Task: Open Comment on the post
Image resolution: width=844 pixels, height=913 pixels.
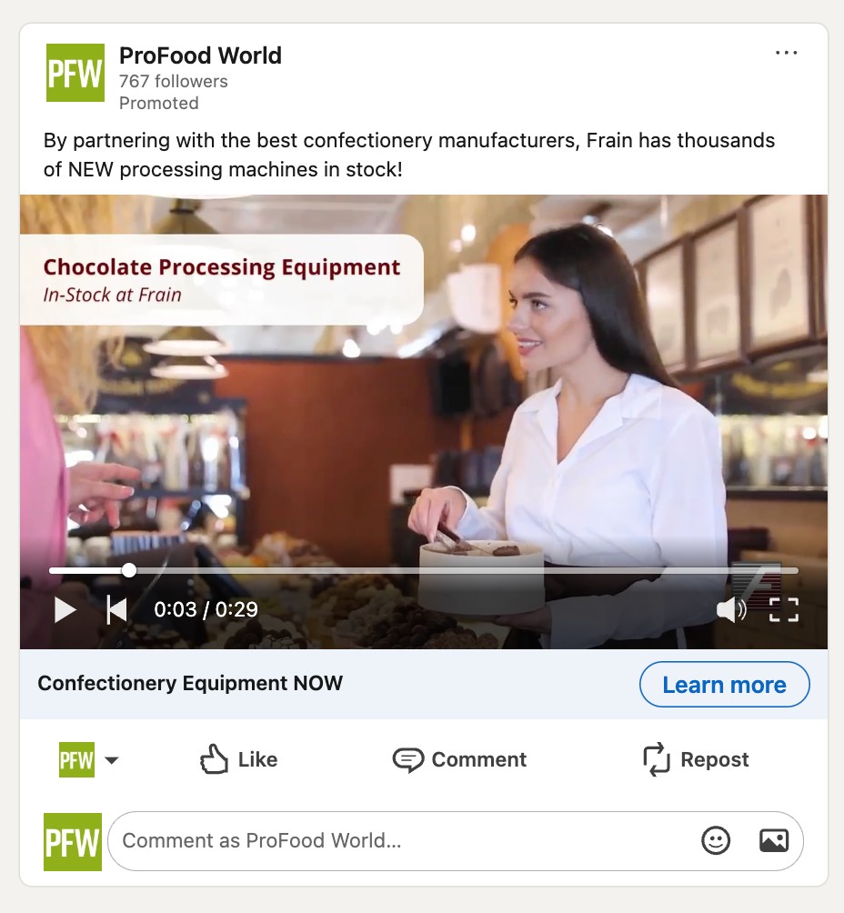Action: (459, 759)
